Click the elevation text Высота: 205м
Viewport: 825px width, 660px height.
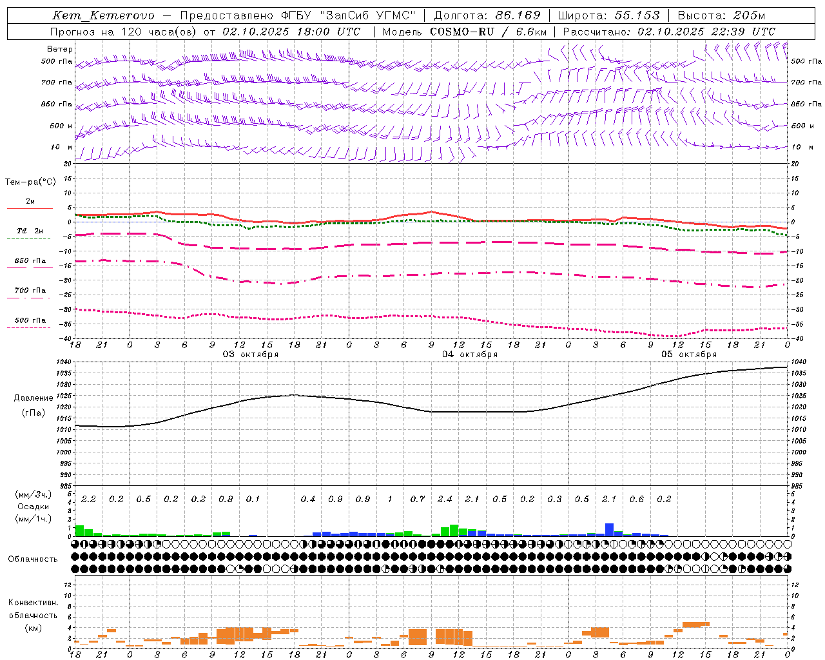coord(722,15)
